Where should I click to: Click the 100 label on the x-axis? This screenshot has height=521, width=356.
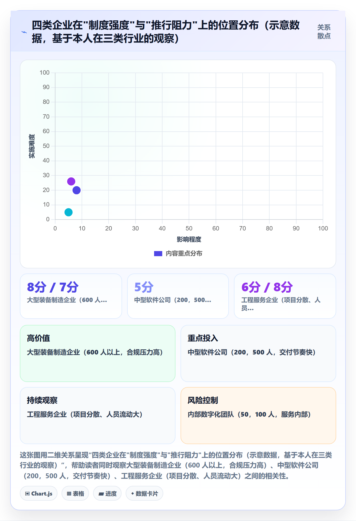[x=323, y=228]
